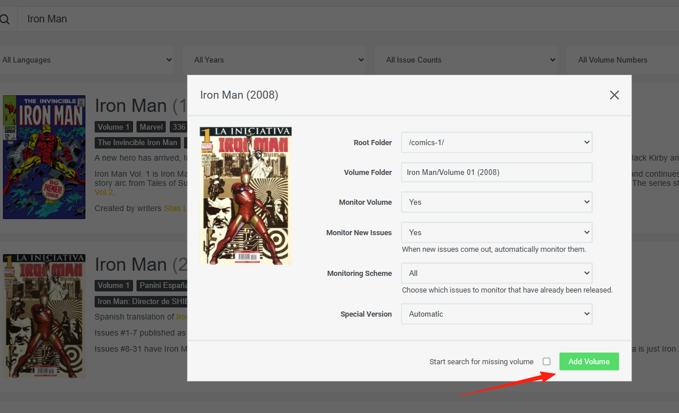Edit the Volume Folder text field
Screen dimensions: 679x413
[x=497, y=172]
